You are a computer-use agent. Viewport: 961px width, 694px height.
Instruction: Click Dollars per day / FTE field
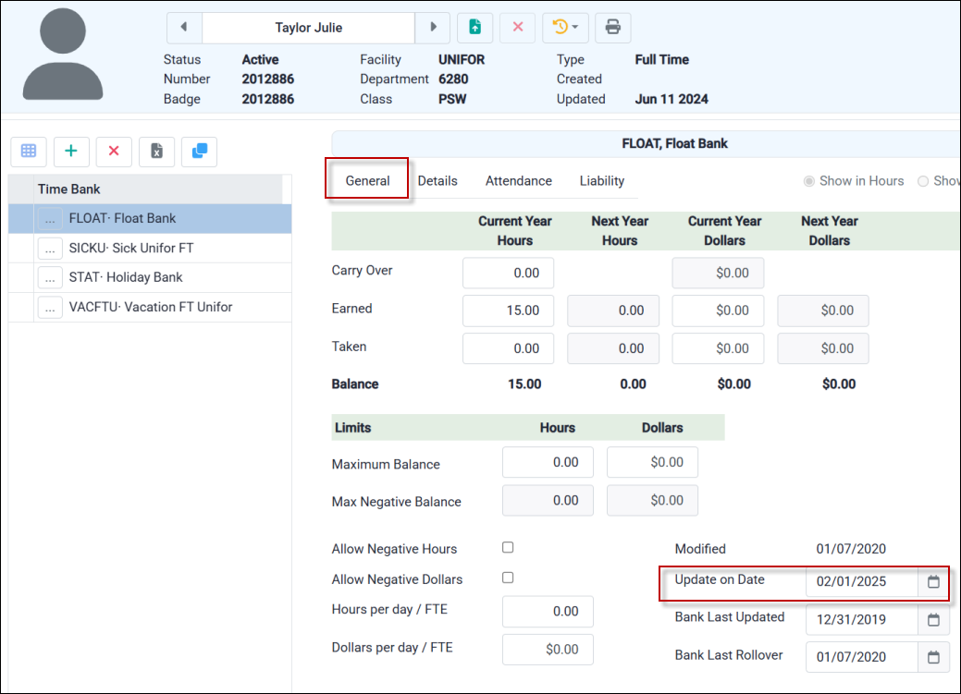coord(548,650)
